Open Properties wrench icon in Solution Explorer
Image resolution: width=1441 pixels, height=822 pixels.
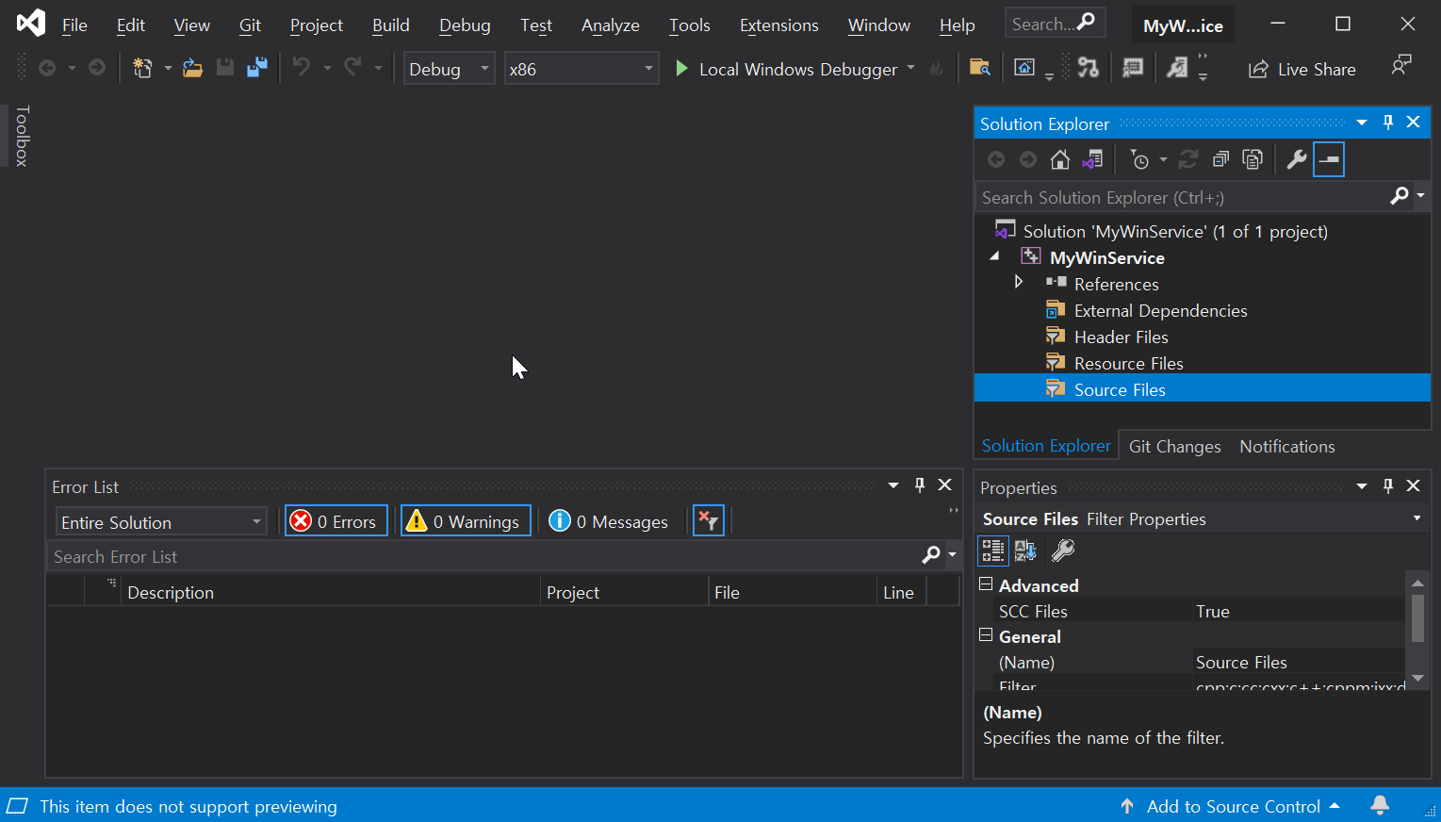click(1297, 159)
